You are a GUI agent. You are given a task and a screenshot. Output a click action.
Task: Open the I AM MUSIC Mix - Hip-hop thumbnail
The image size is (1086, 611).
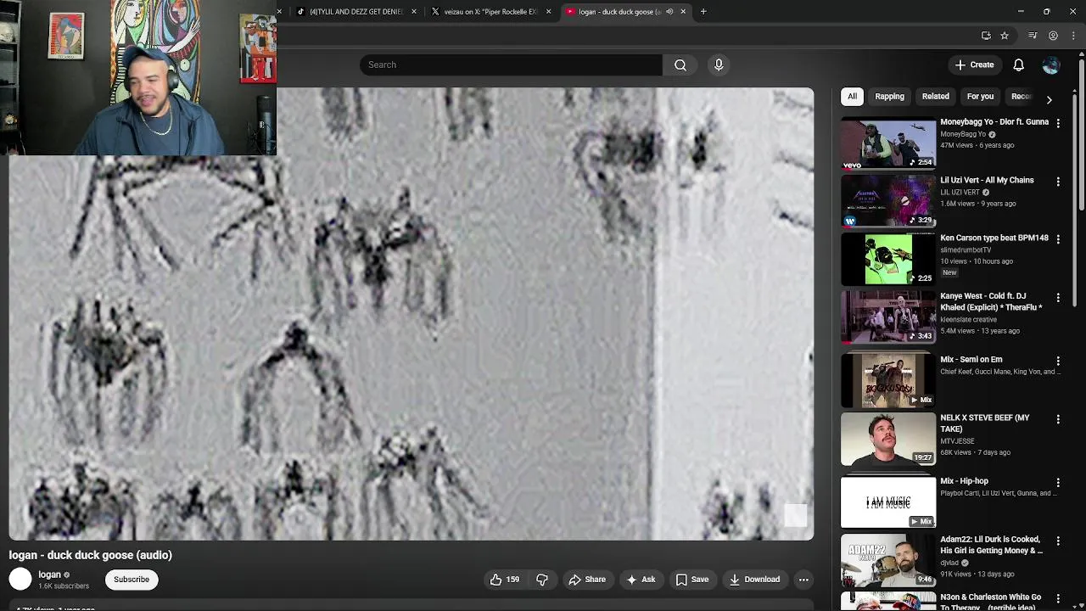click(888, 502)
